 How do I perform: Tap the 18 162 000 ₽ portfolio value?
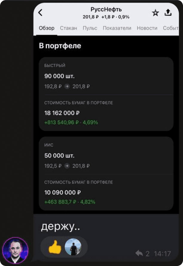pyautogui.click(x=62, y=113)
